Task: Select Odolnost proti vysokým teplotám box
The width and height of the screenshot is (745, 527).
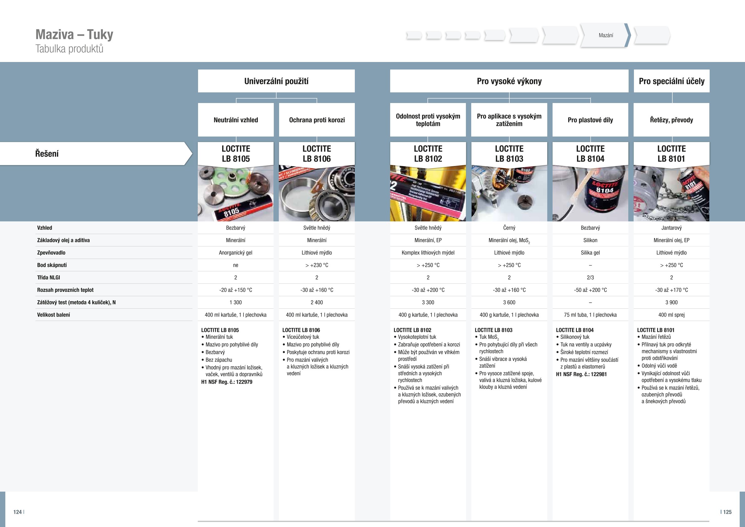Action: pyautogui.click(x=428, y=120)
